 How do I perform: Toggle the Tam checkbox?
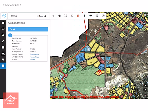point(38,16)
